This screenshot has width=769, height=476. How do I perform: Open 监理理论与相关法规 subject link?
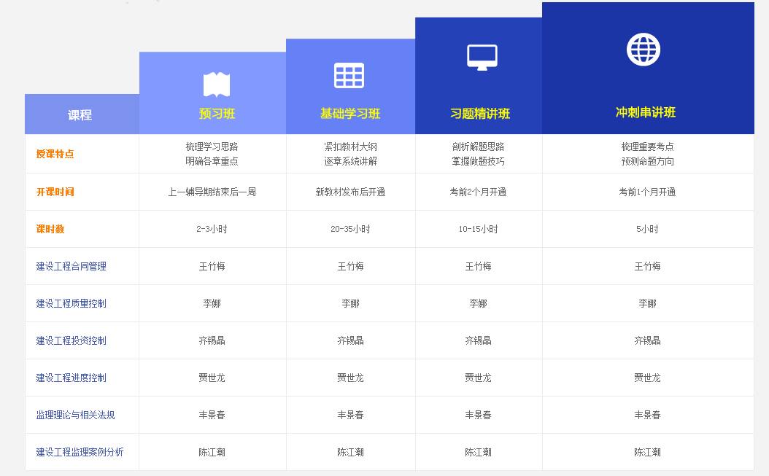click(75, 415)
